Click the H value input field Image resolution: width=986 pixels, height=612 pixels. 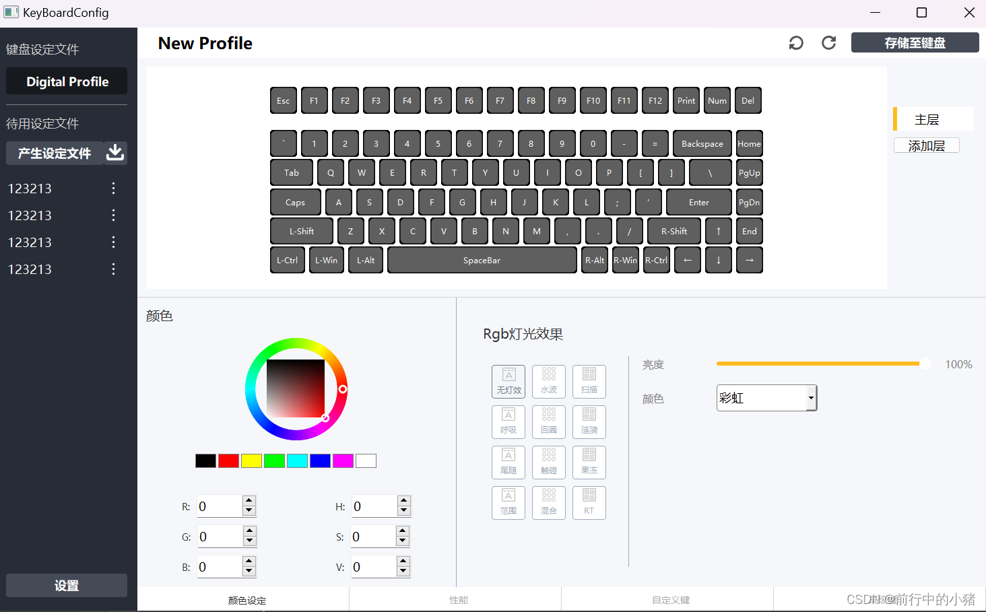pos(374,506)
